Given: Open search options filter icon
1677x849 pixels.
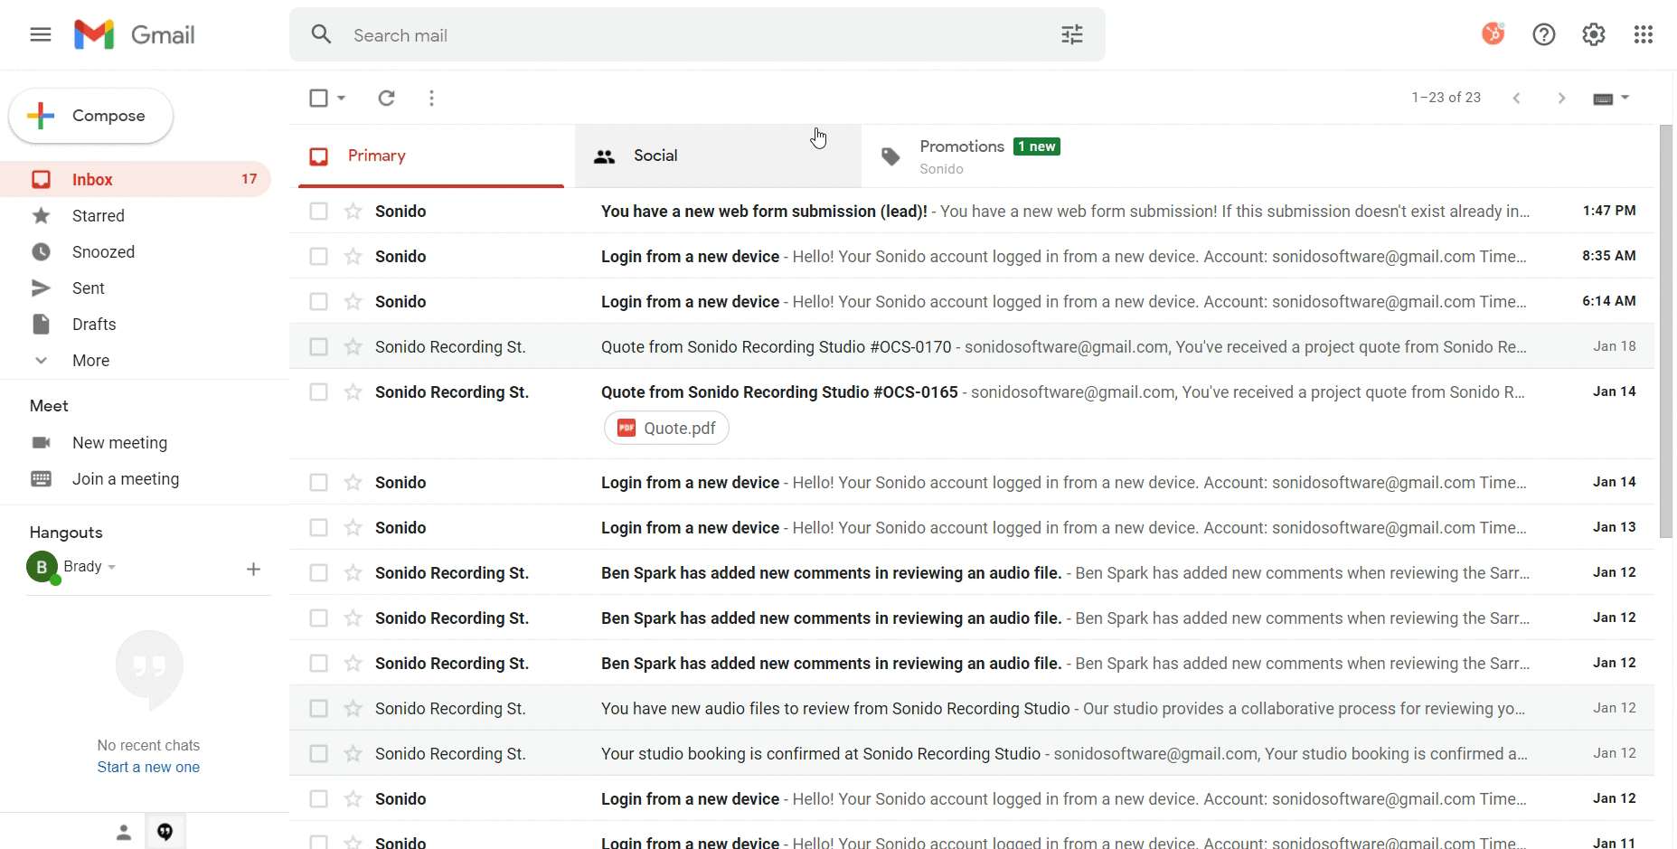Looking at the screenshot, I should click(x=1072, y=34).
